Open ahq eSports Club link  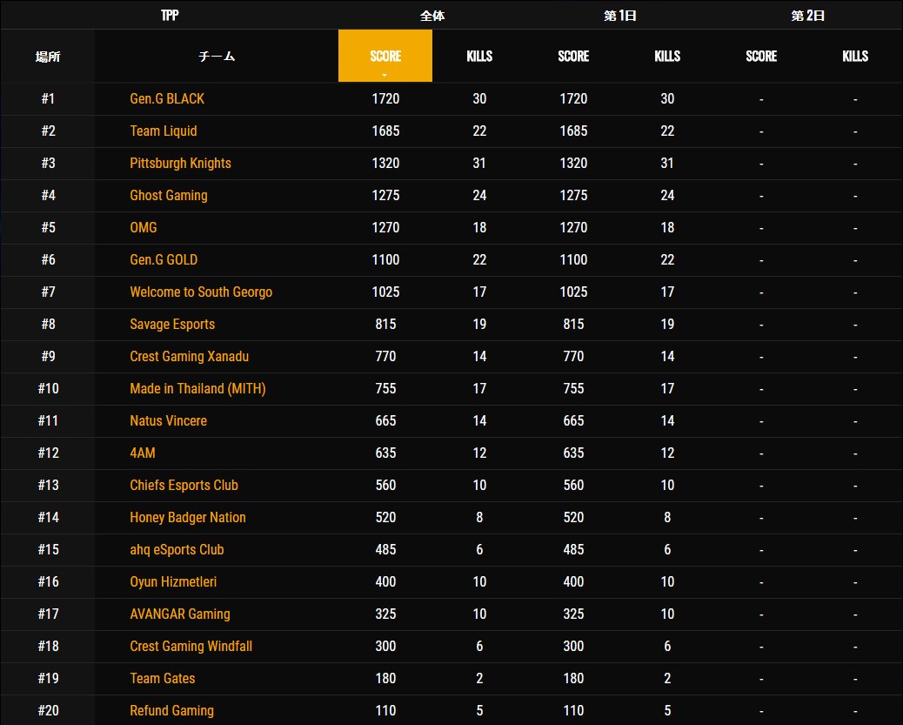click(177, 550)
